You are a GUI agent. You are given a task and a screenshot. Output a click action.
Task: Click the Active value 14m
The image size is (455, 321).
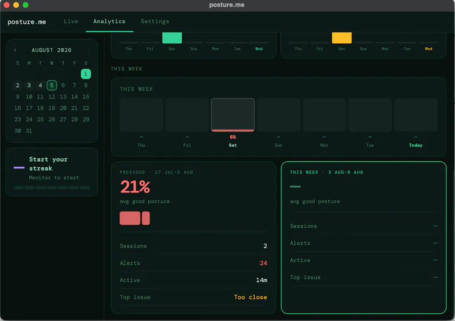tap(262, 281)
